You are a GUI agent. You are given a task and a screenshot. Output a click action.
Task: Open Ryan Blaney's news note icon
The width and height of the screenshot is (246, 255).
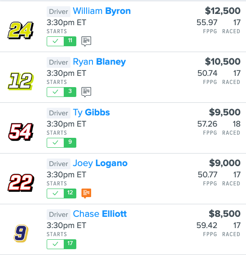tap(86, 92)
